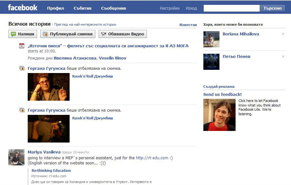Open second Rawk'n'Roll Джумбиш album link
Viewport: 291px width, 185px height.
coord(92,118)
